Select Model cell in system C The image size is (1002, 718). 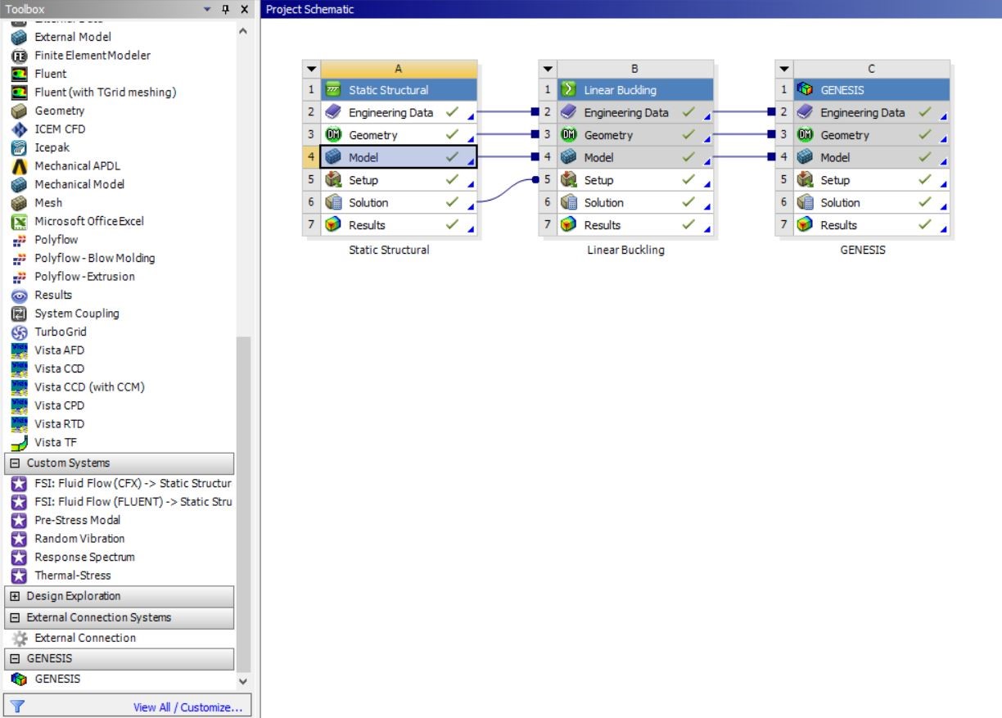[872, 157]
